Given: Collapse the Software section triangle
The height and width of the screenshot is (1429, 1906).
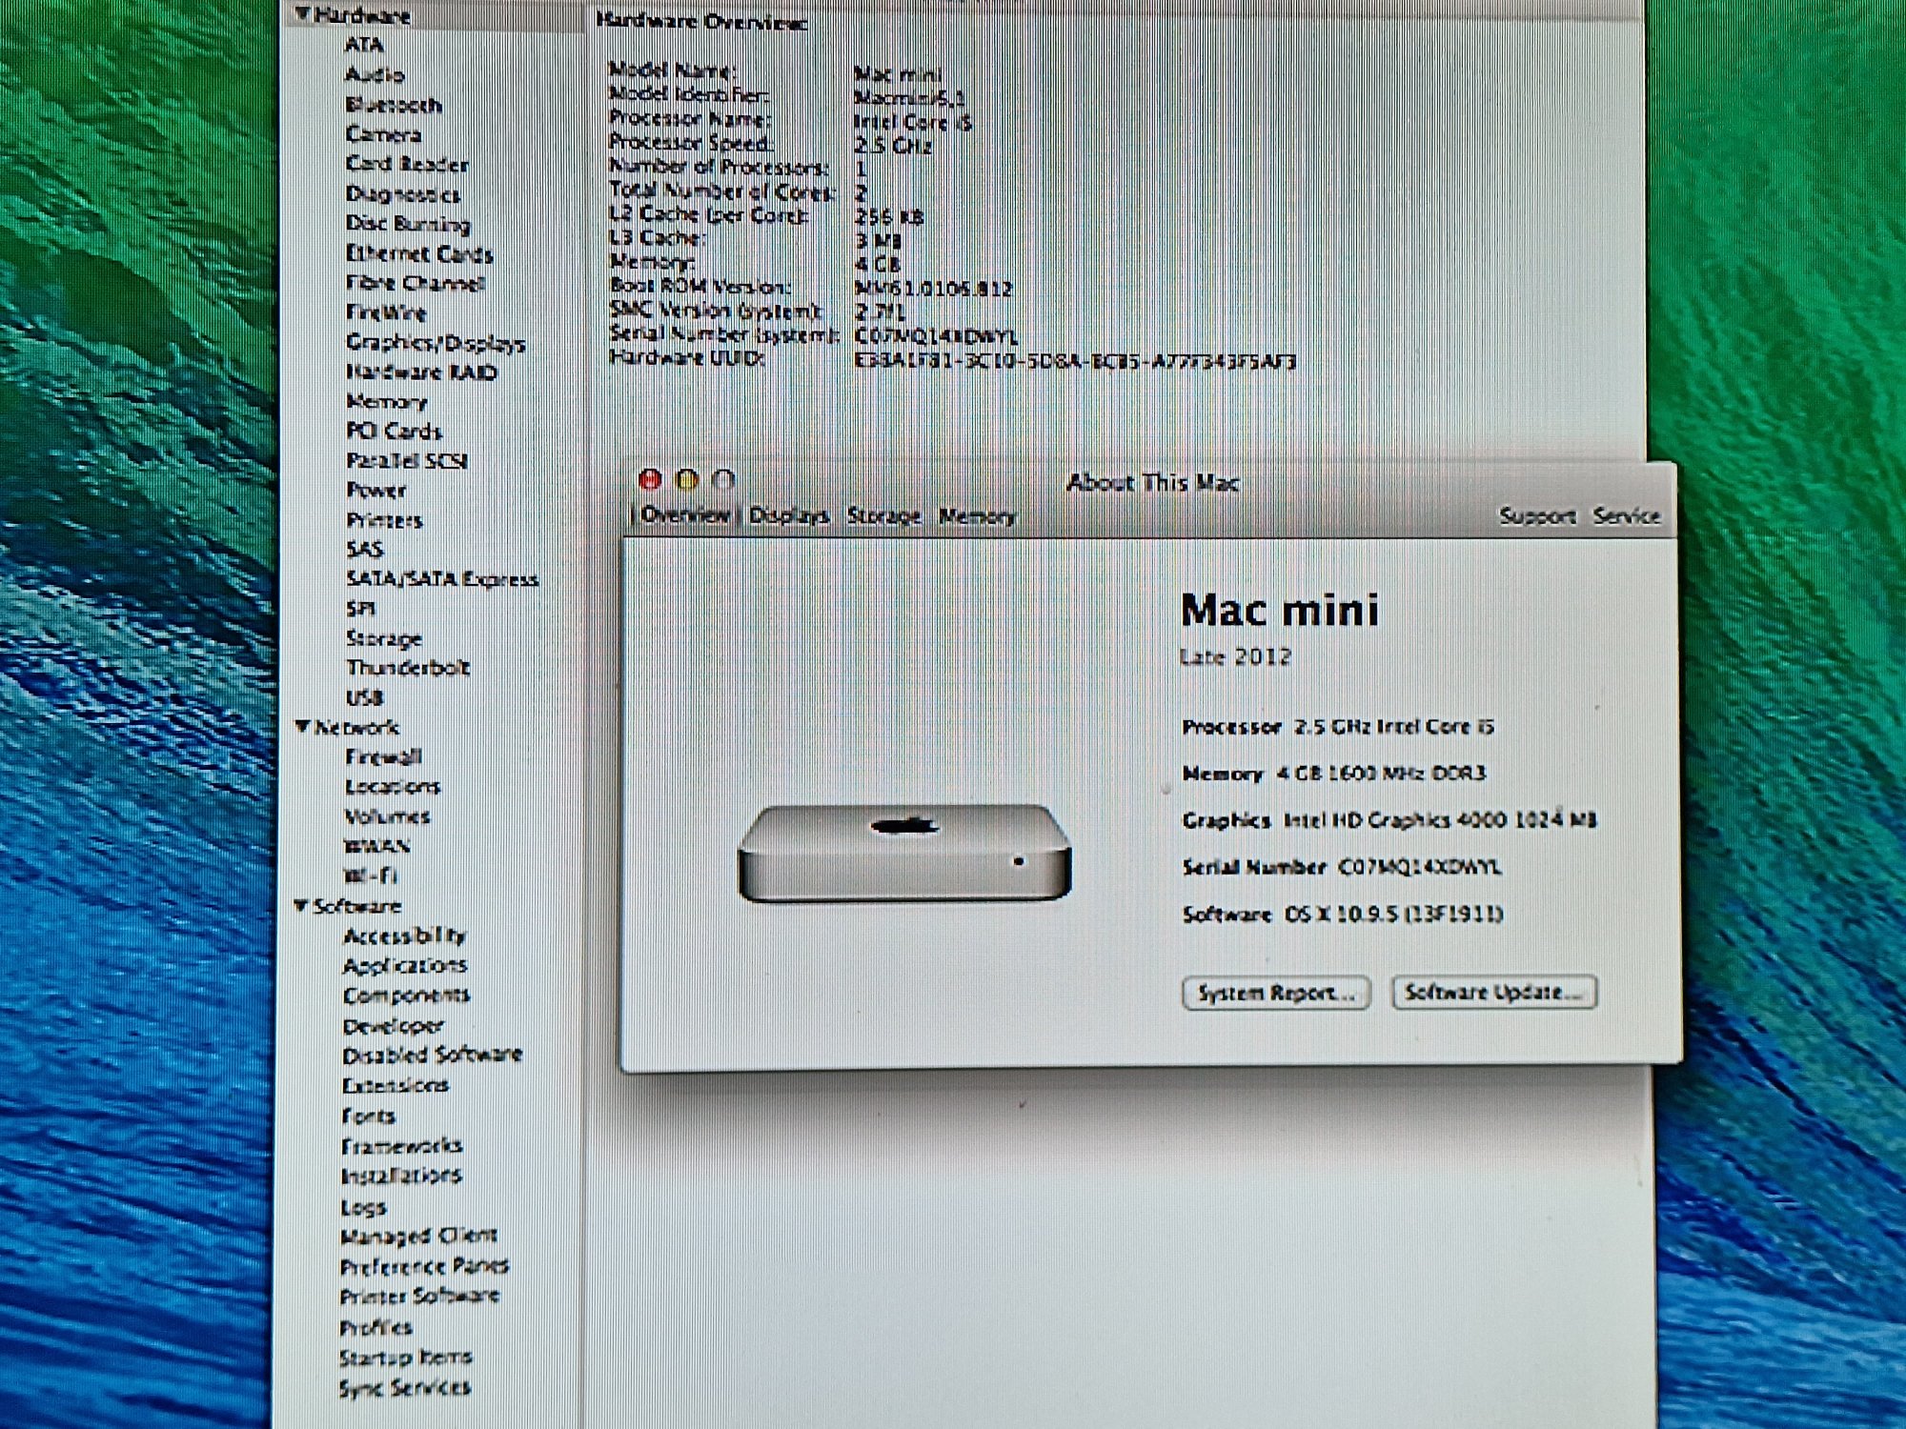Looking at the screenshot, I should click(x=302, y=905).
